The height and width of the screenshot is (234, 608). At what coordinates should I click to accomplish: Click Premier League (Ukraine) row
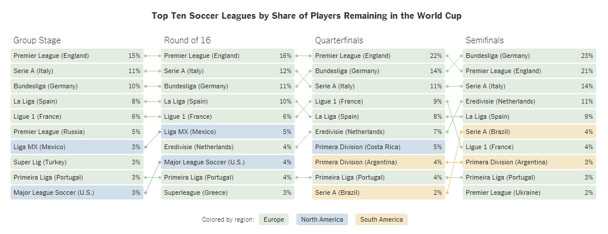530,192
